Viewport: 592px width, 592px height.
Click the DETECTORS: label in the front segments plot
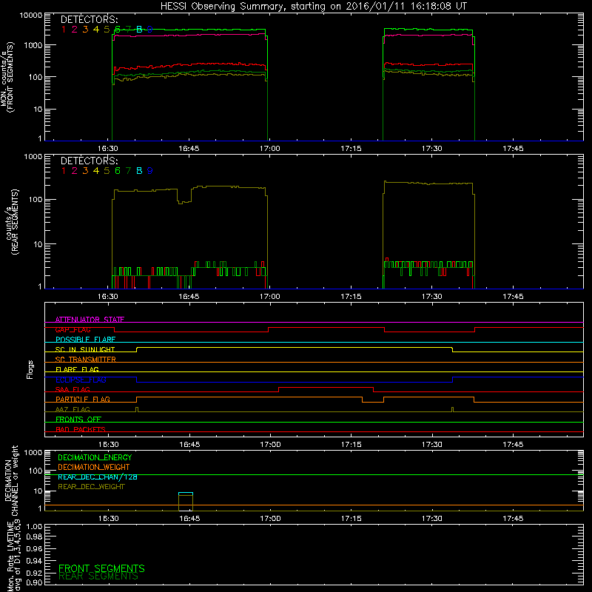pos(89,20)
